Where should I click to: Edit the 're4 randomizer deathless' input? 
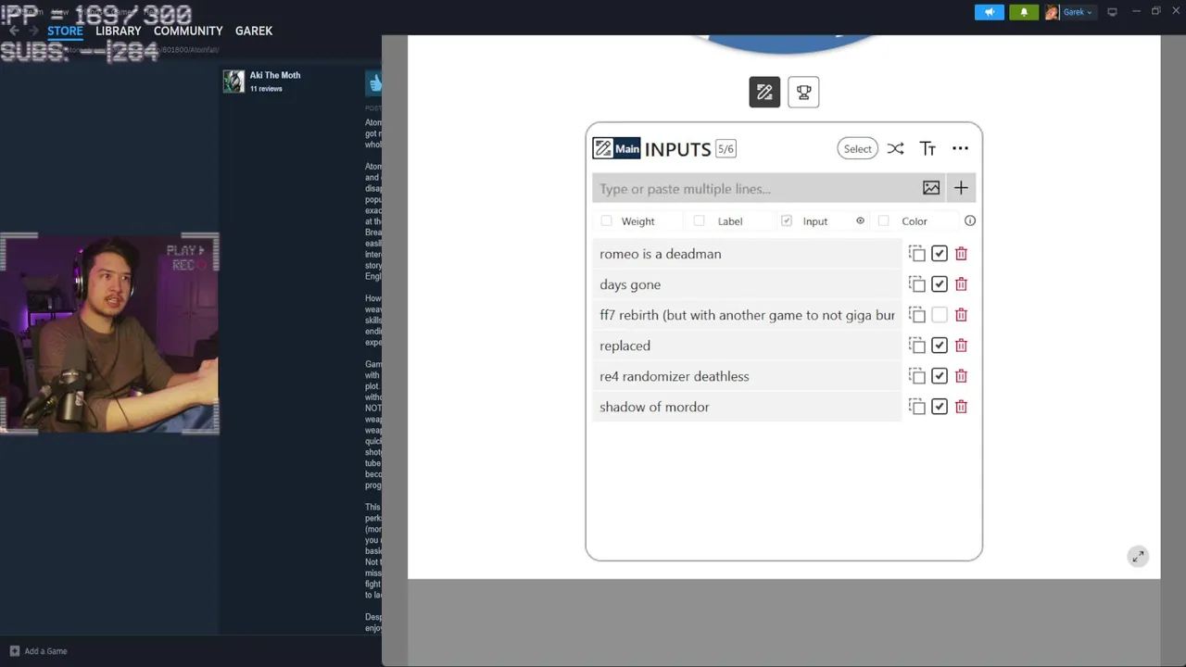coord(747,376)
